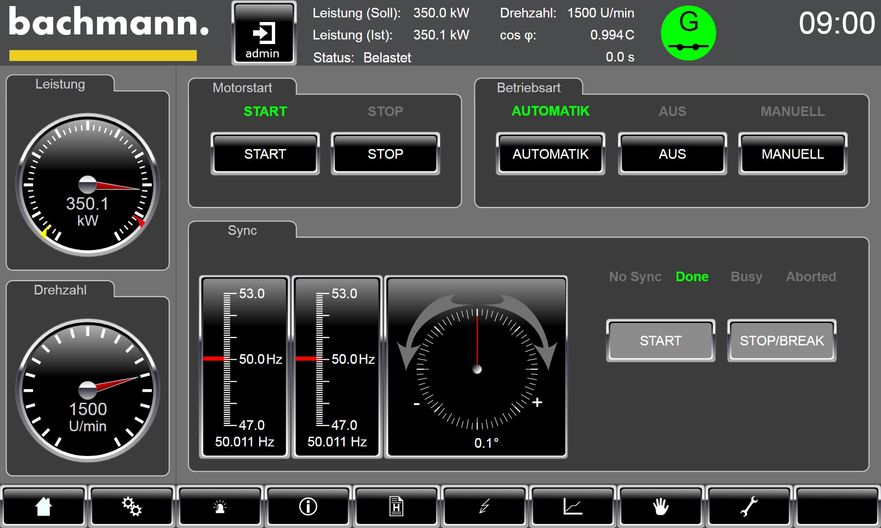Click the grey AUS status label
The width and height of the screenshot is (881, 528).
click(x=672, y=111)
